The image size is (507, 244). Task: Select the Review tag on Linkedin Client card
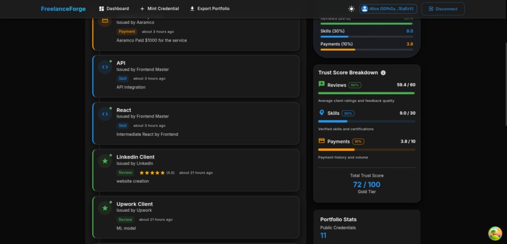(x=125, y=172)
